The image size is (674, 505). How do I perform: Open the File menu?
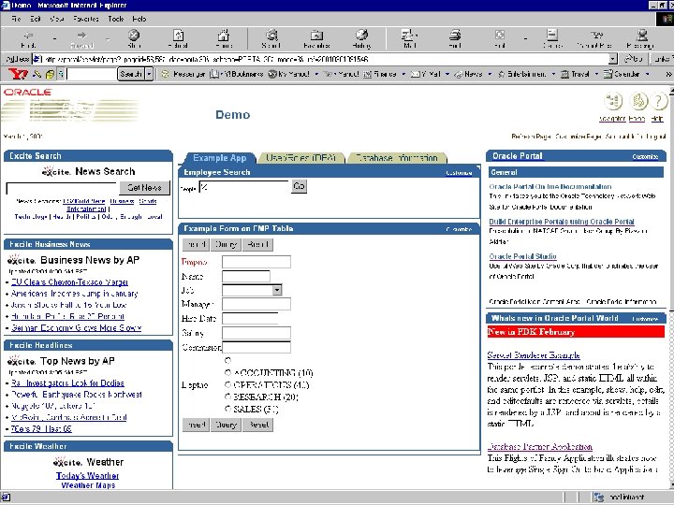point(16,19)
